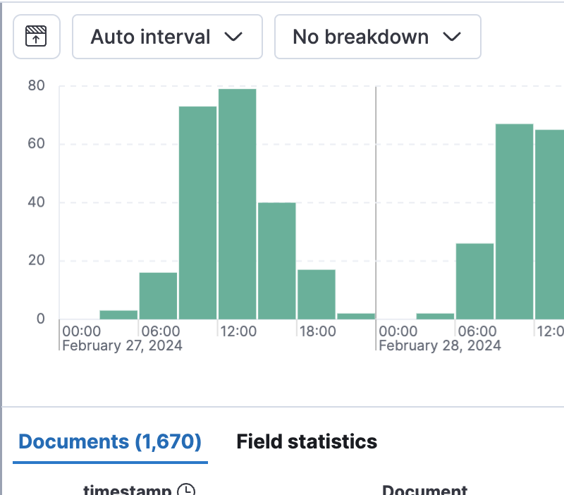The image size is (564, 495).
Task: Click the February 27 bar reaching about 73
Action: (x=197, y=213)
